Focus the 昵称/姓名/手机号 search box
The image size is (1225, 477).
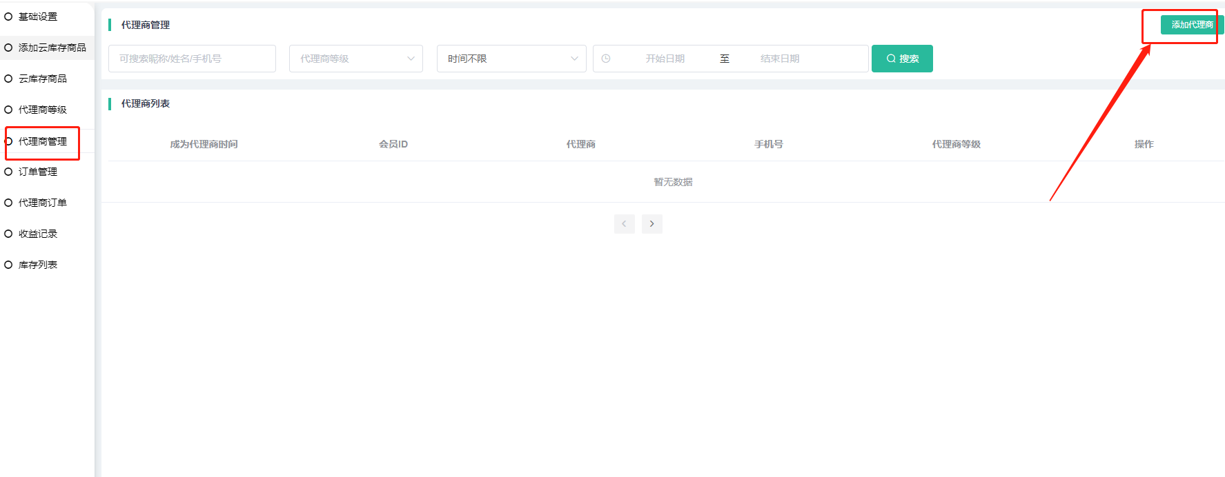click(192, 59)
